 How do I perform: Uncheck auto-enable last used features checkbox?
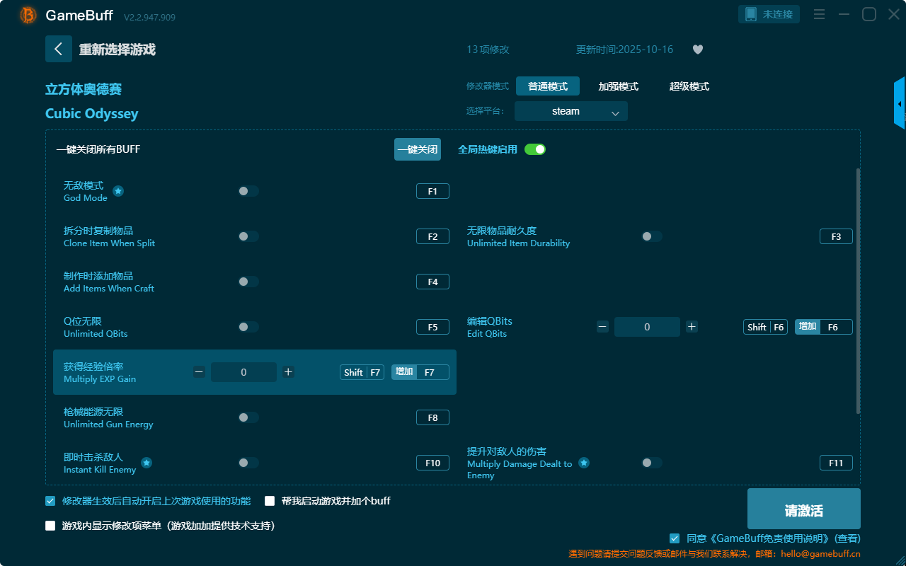click(50, 501)
